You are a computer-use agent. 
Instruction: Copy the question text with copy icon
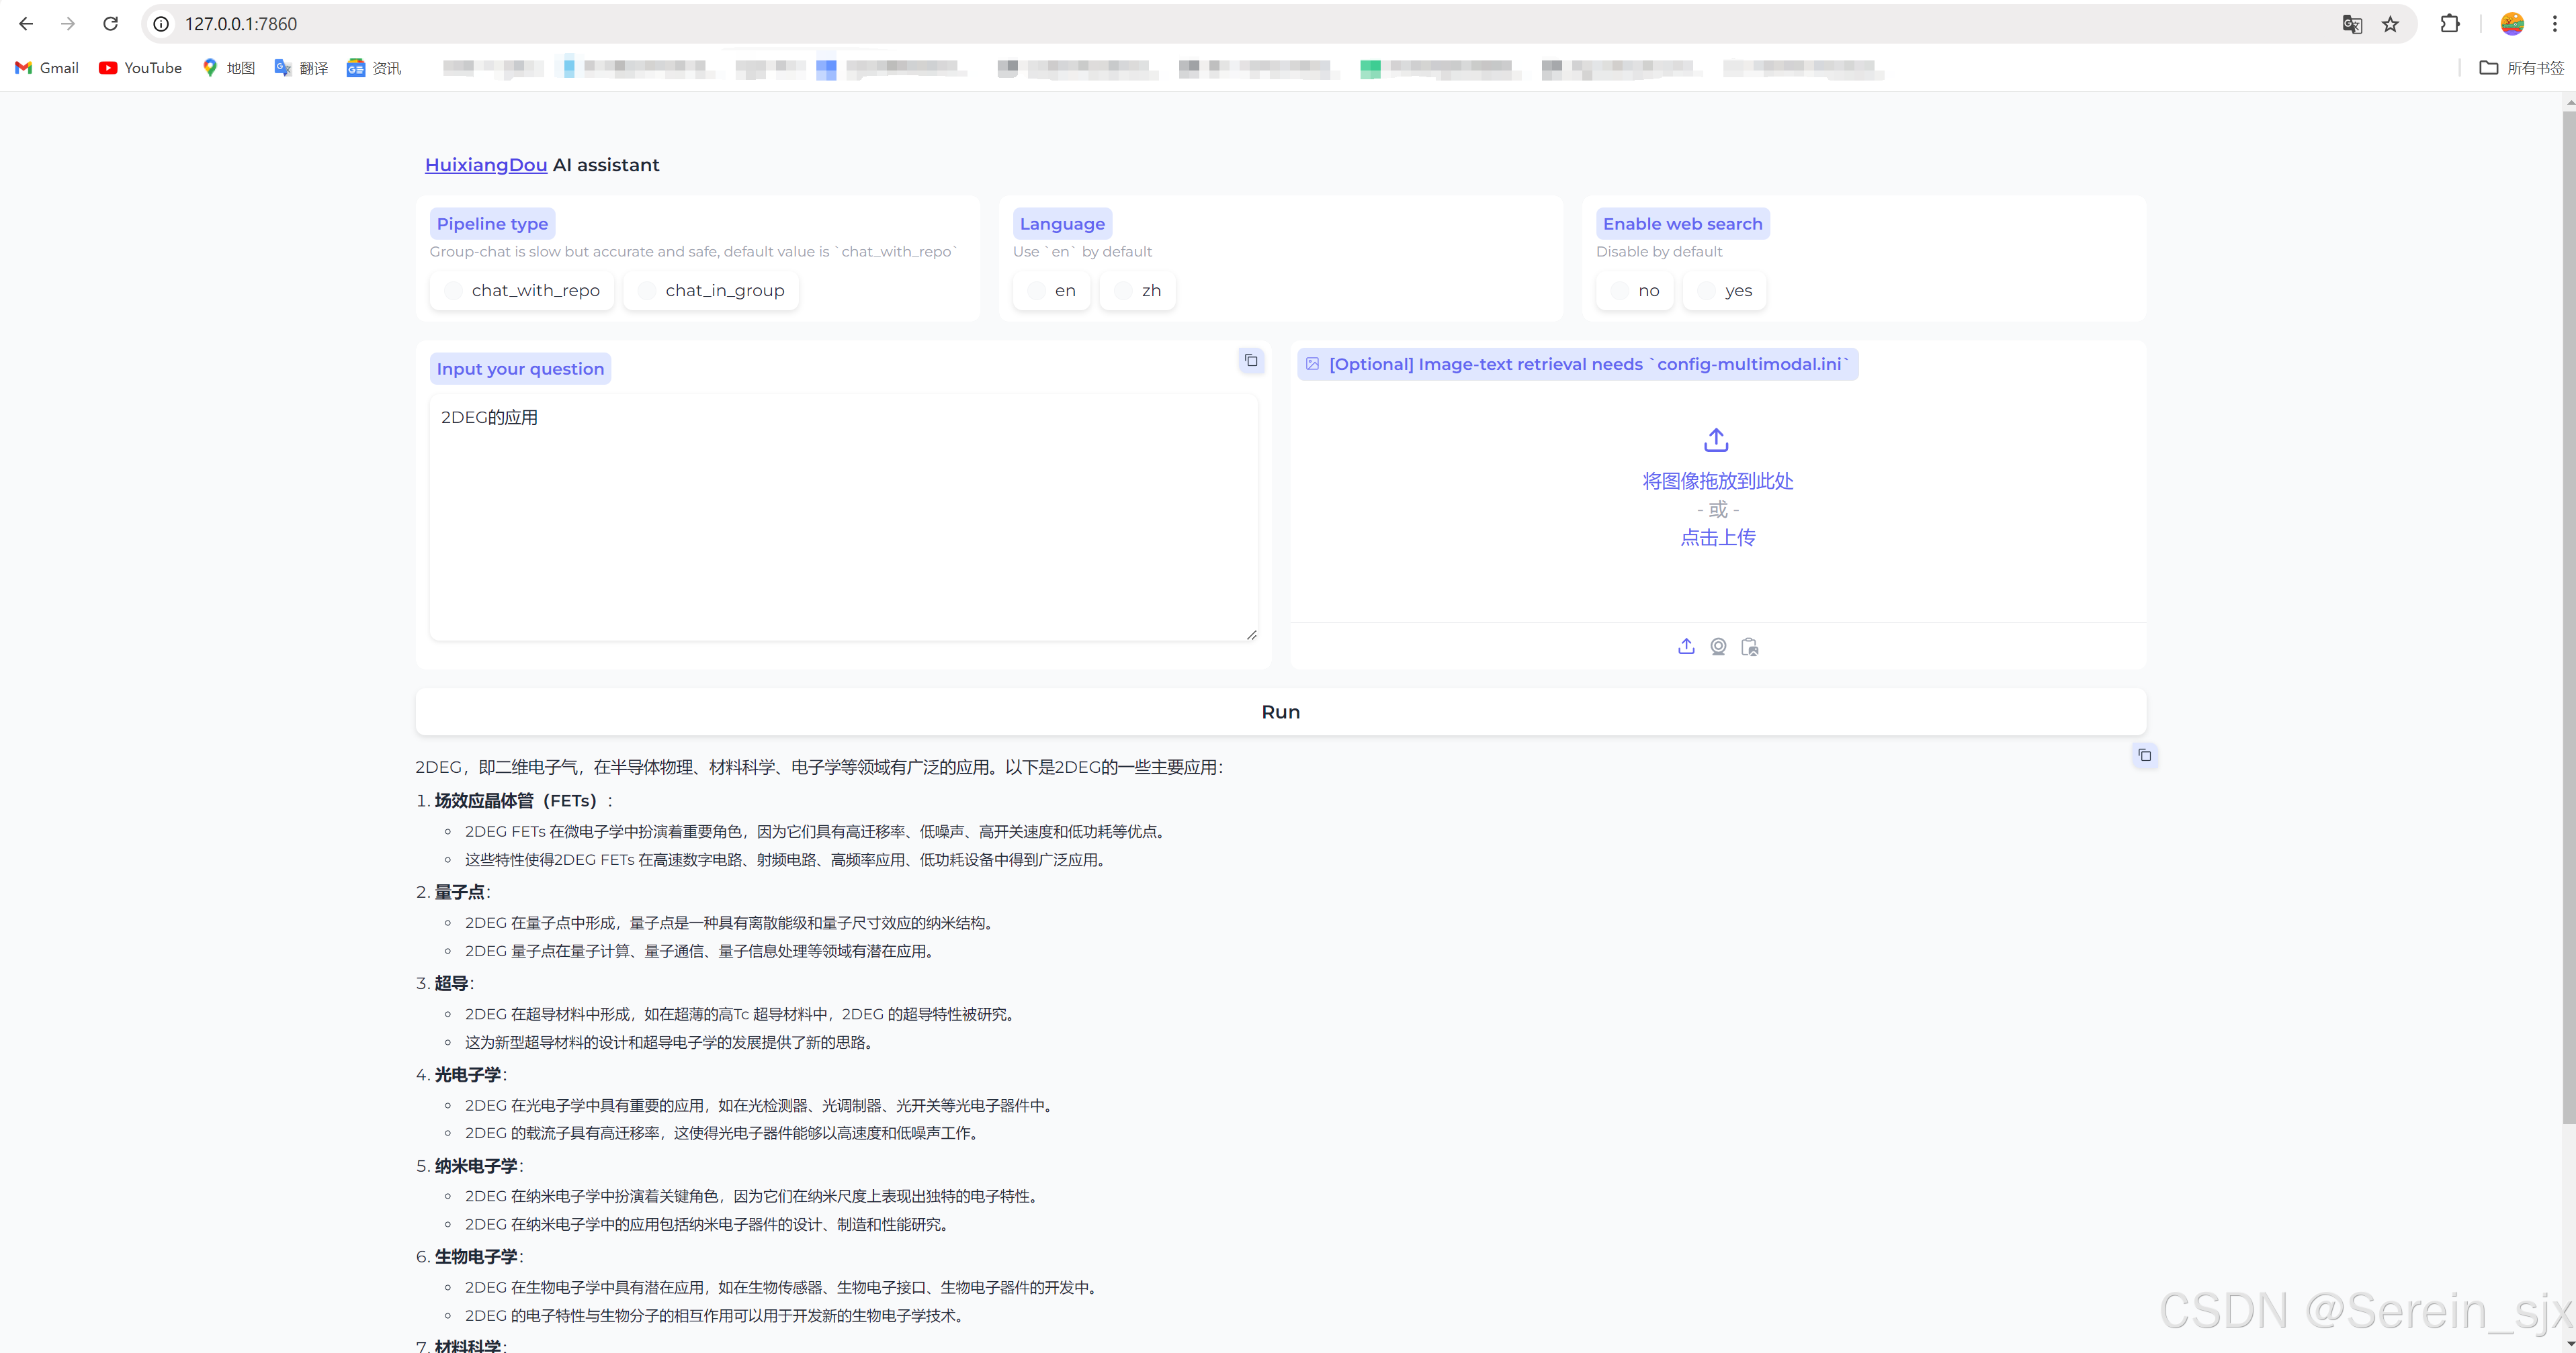click(1251, 361)
